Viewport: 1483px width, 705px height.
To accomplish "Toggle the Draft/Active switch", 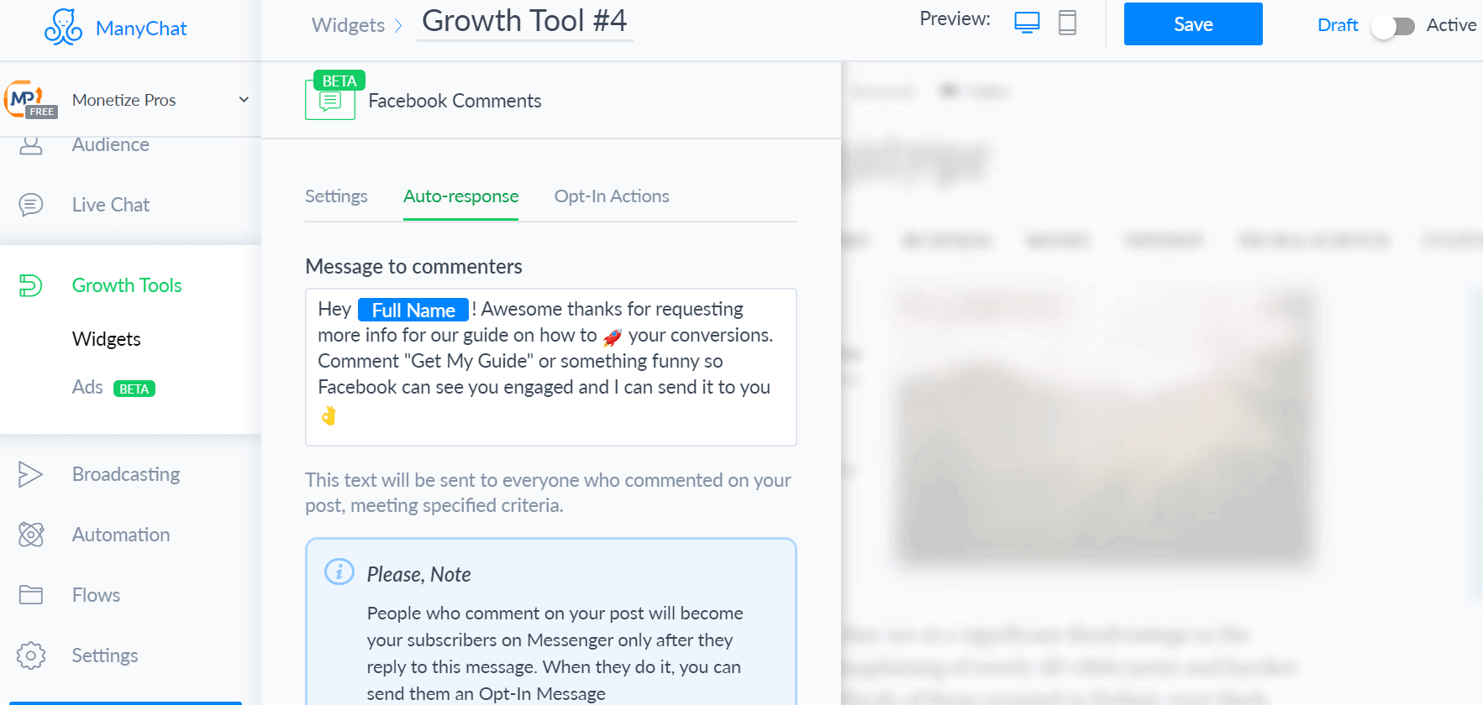I will click(1393, 26).
